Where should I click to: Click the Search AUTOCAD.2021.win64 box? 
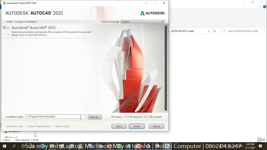pyautogui.click(x=242, y=31)
